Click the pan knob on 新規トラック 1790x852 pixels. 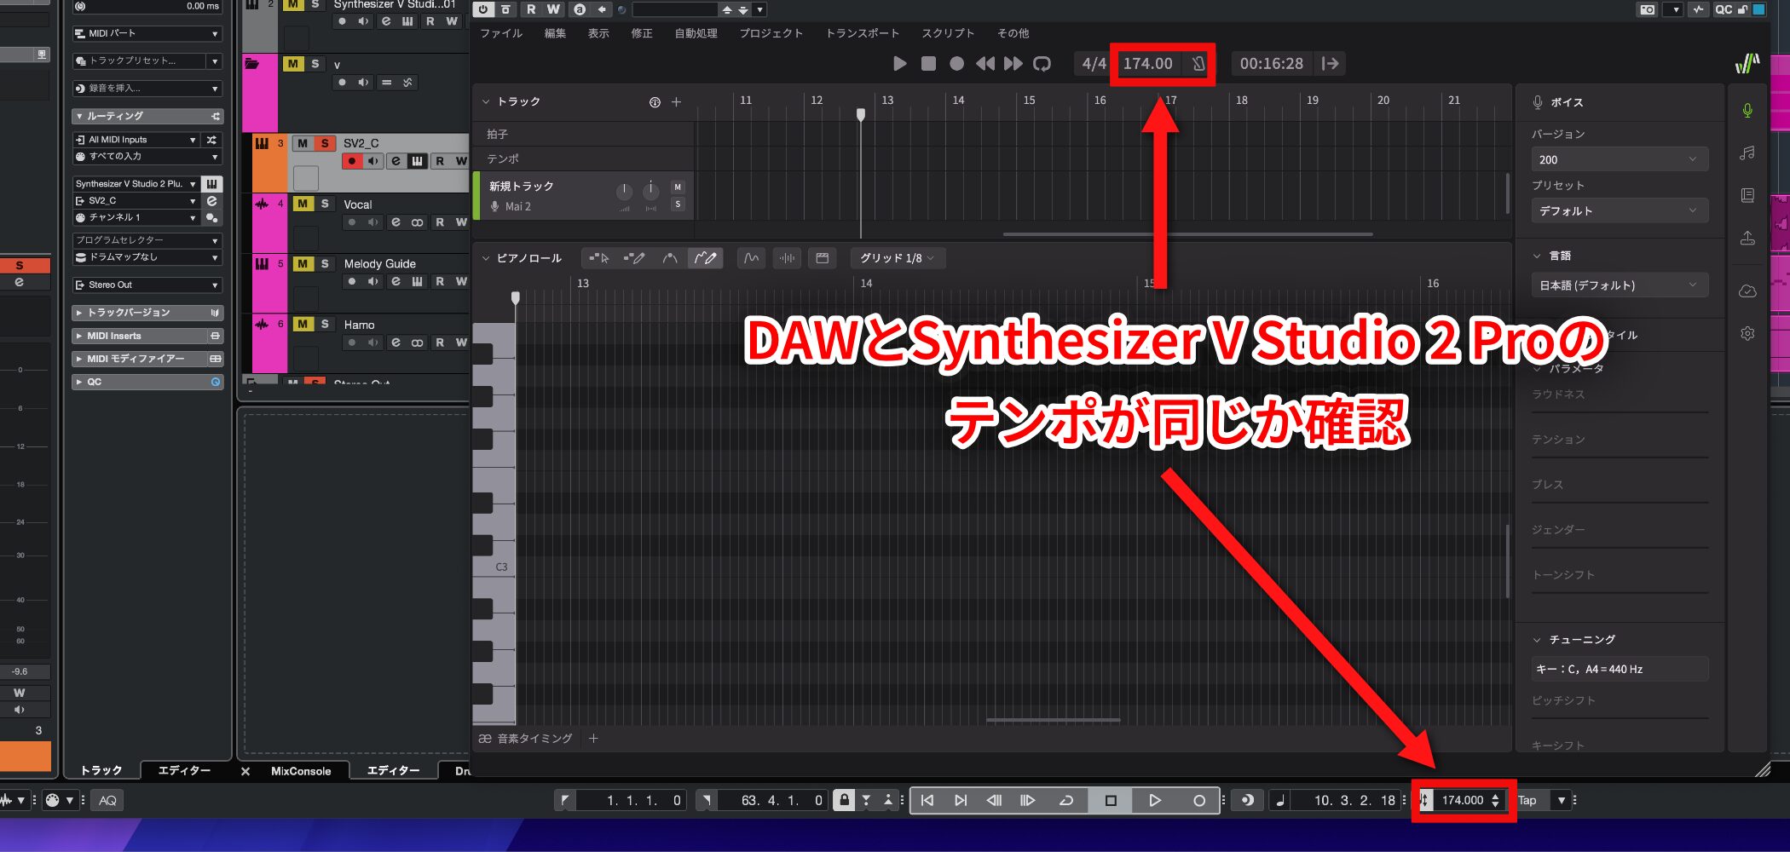[x=650, y=191]
